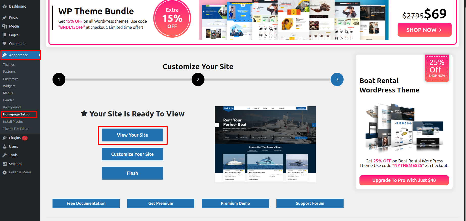This screenshot has height=221, width=466.
Task: Click the Media library icon
Action: (5, 26)
